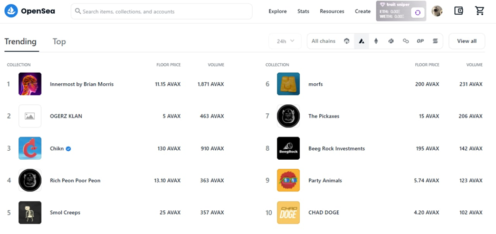Filter by the Optimism OP chain icon
The width and height of the screenshot is (496, 234).
click(420, 41)
